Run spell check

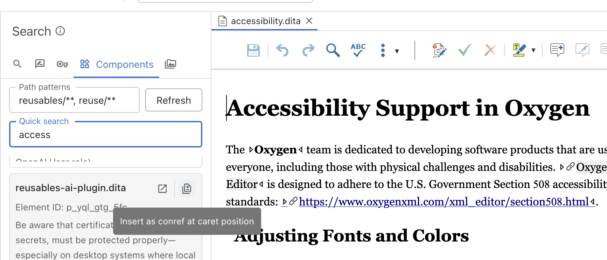pos(358,50)
